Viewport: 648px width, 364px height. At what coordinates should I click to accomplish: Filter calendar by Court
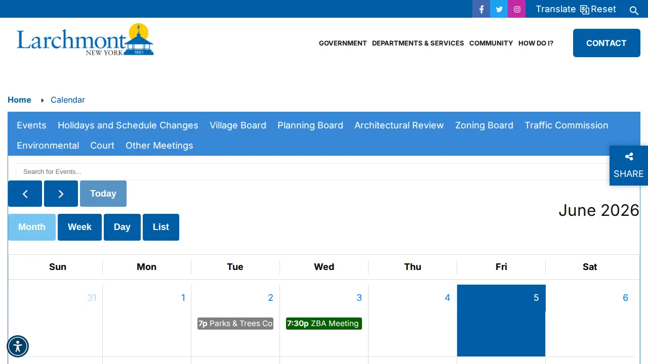[x=102, y=146]
